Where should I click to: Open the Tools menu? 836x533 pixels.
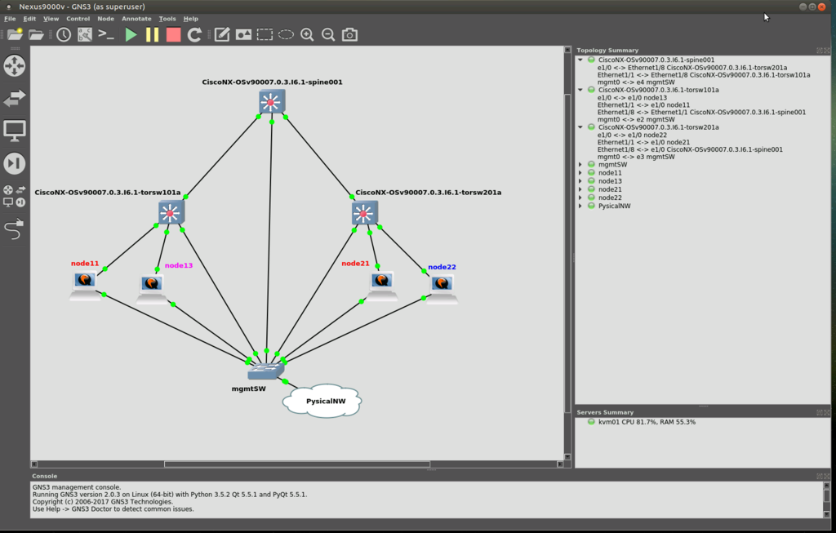pyautogui.click(x=167, y=19)
